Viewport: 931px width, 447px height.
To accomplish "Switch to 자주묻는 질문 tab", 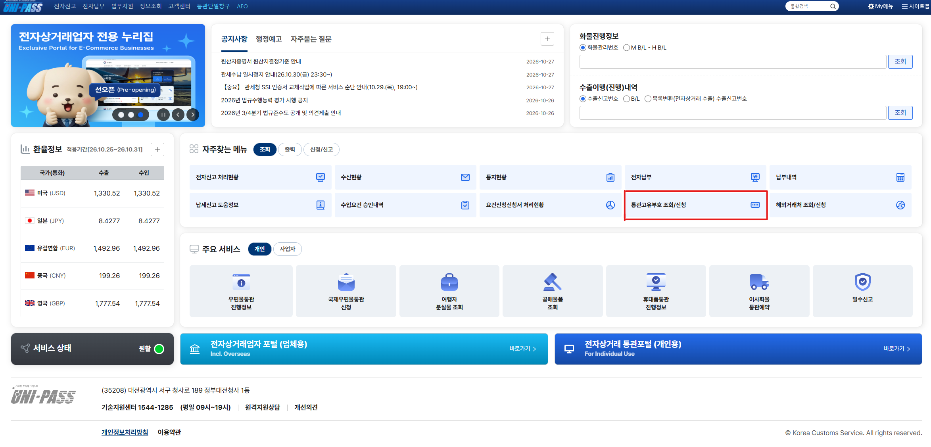I will pyautogui.click(x=311, y=39).
